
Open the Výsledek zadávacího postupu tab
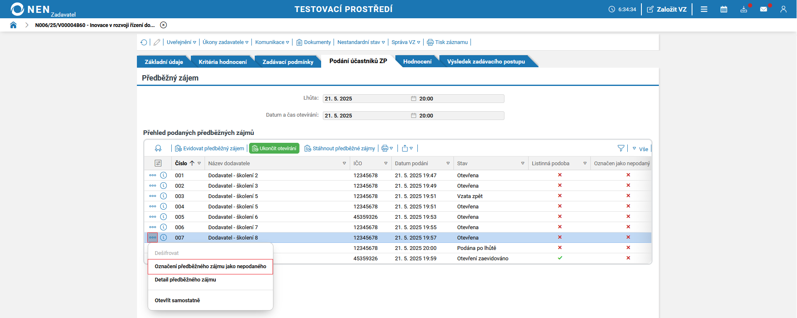(x=486, y=61)
